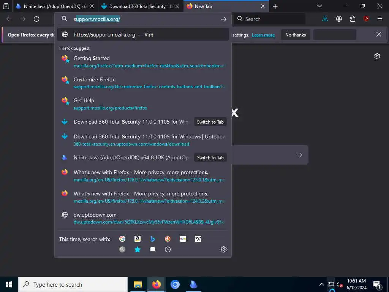Select the Getting Started suggestion
The image size is (389, 292).
(143, 62)
